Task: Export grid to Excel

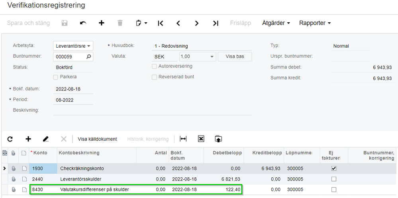Action: (201, 139)
